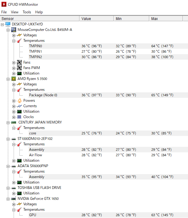Click the NVIDIA GeForce GTX 1650 graphics card icon
The height and width of the screenshot is (218, 188).
pos(14,199)
